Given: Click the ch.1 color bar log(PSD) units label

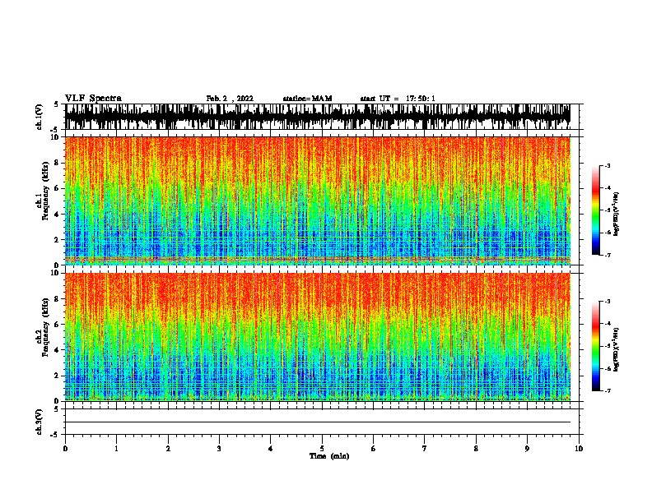Looking at the screenshot, I should pyautogui.click(x=617, y=214).
